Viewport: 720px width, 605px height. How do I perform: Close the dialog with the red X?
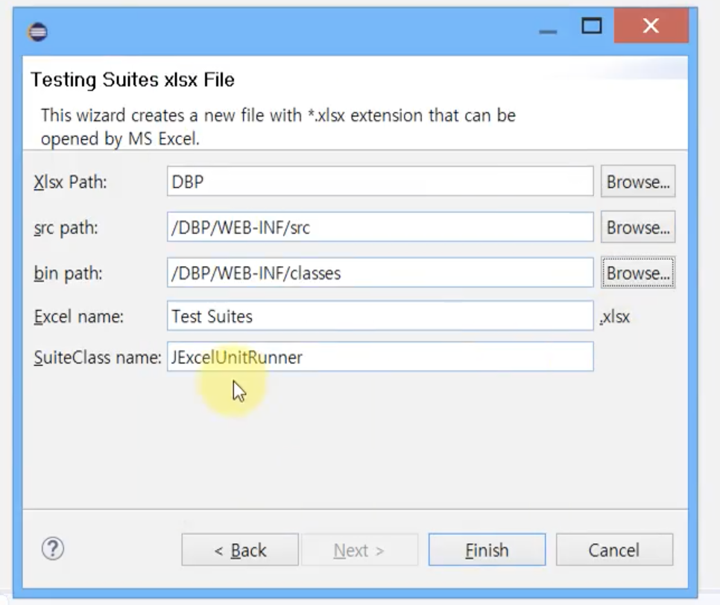tap(650, 27)
